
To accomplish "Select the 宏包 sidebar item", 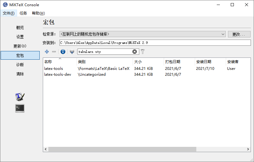I will coord(20,55).
